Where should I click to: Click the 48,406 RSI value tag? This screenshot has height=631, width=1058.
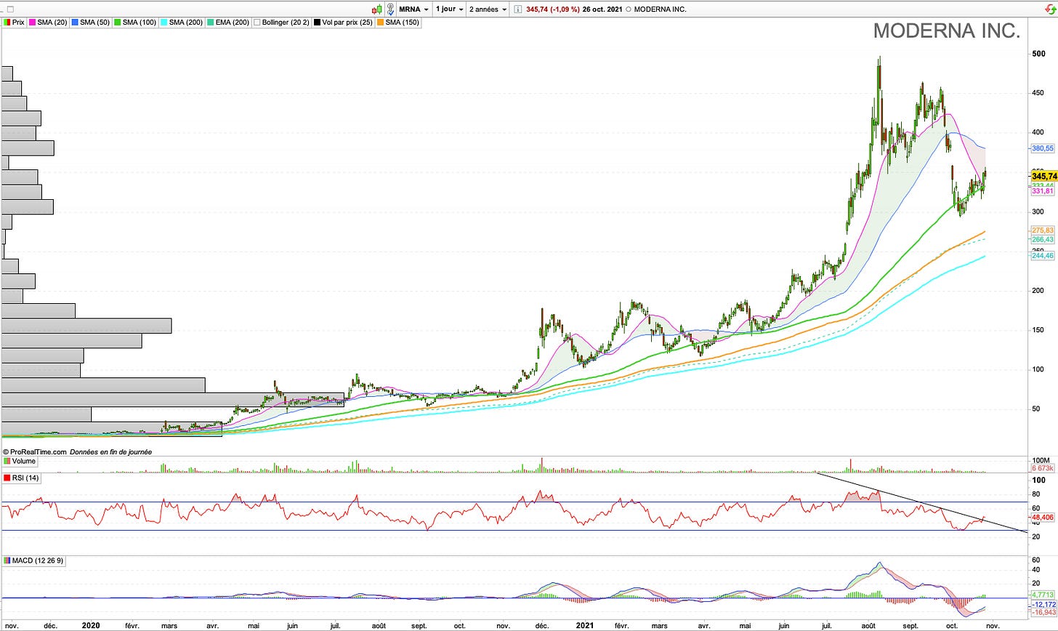(x=1043, y=517)
